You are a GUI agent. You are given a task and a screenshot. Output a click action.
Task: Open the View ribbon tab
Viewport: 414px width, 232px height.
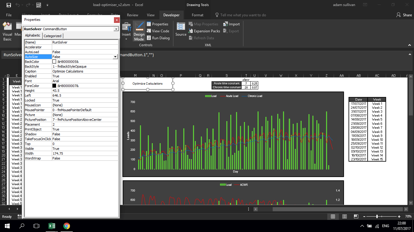pyautogui.click(x=151, y=15)
